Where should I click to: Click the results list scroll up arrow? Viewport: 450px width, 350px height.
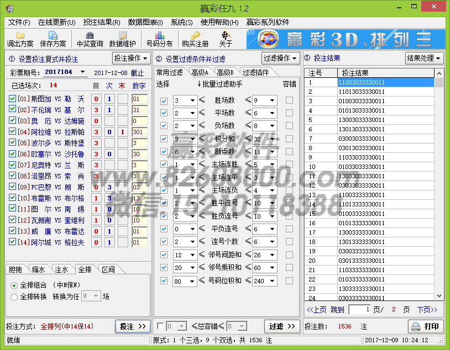(439, 73)
